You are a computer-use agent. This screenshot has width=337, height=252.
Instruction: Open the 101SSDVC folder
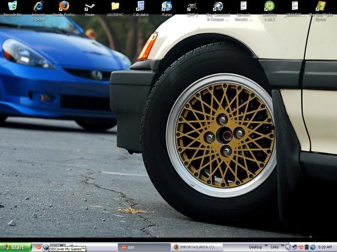point(115,6)
